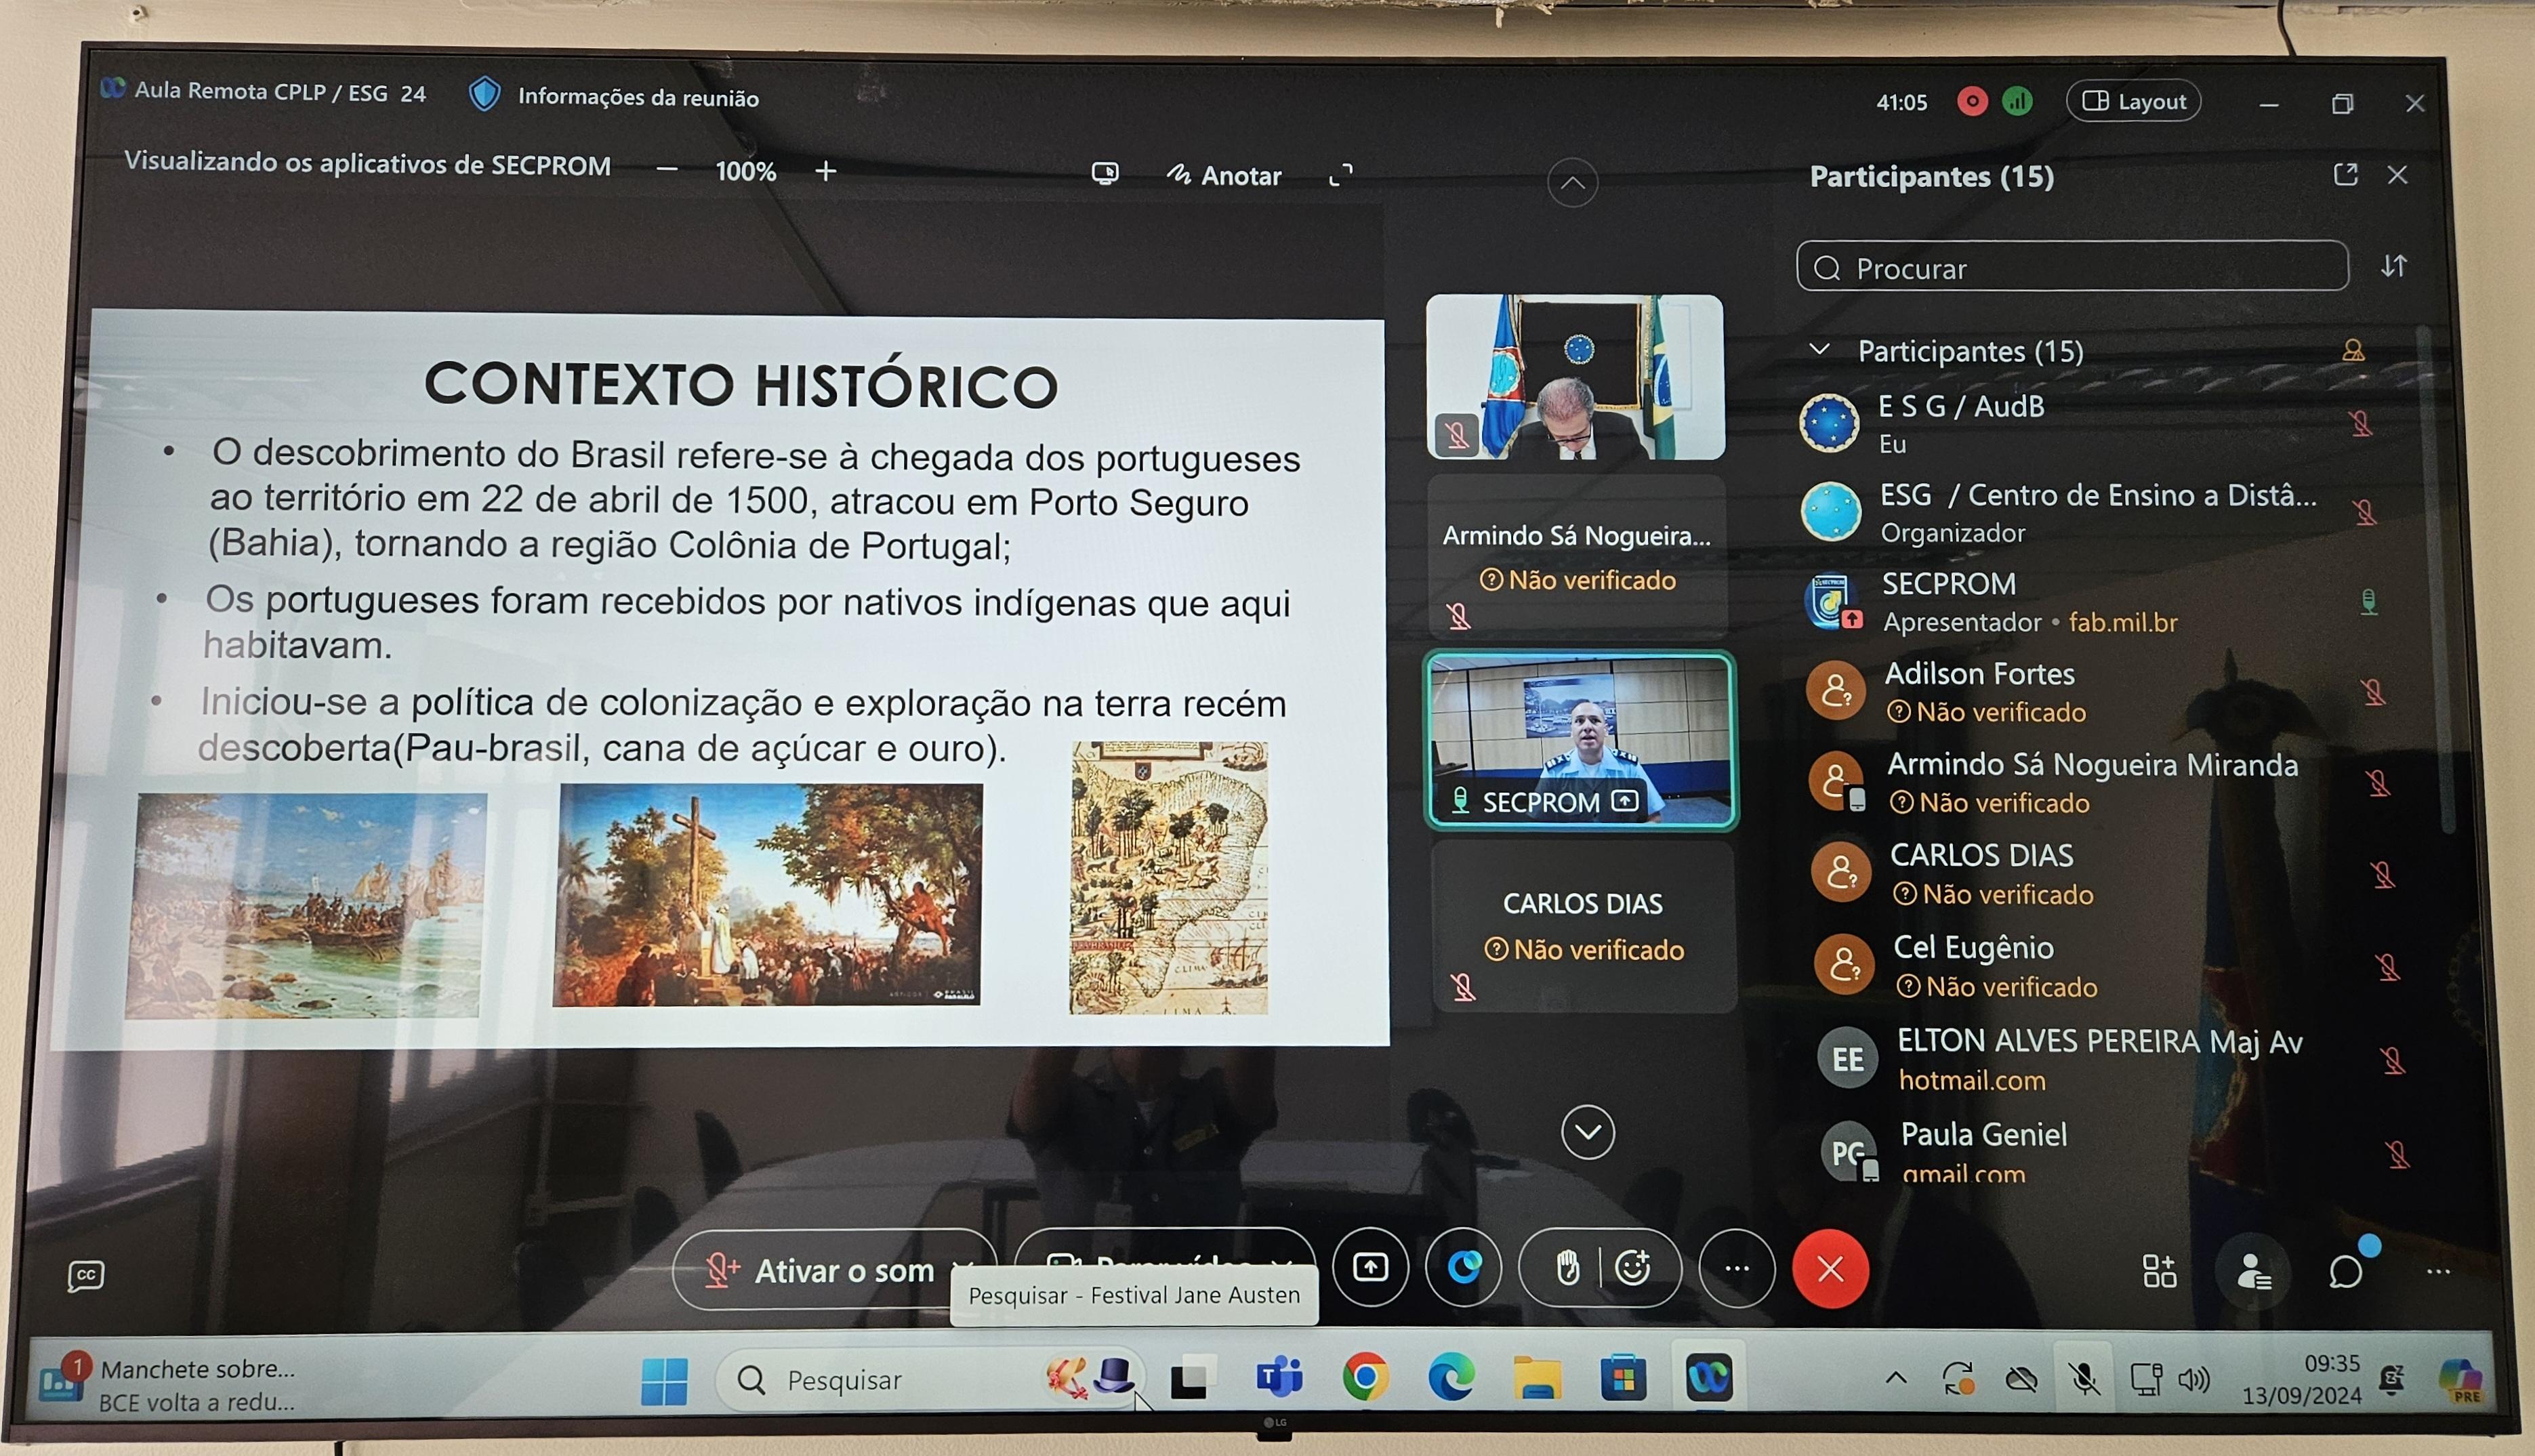Open the chat panel icon
This screenshot has height=1456, width=2535.
(2345, 1271)
